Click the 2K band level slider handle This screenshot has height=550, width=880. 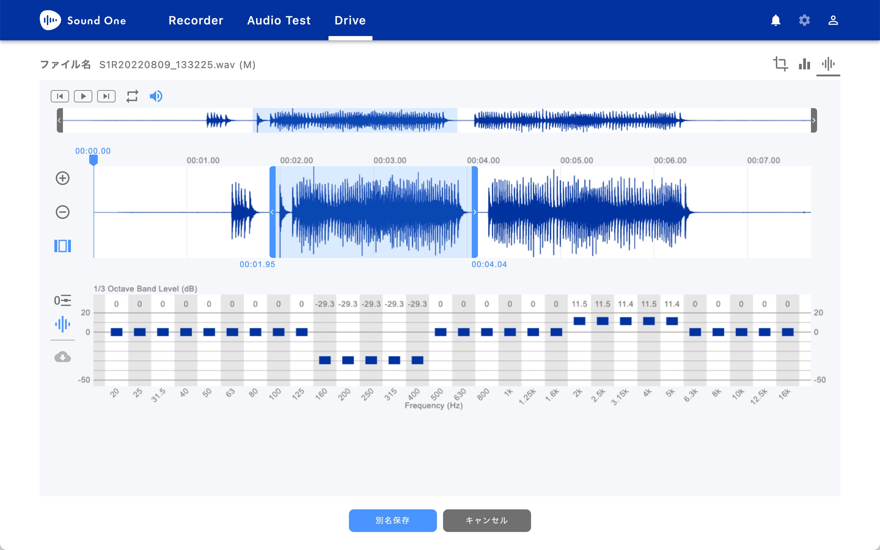579,321
